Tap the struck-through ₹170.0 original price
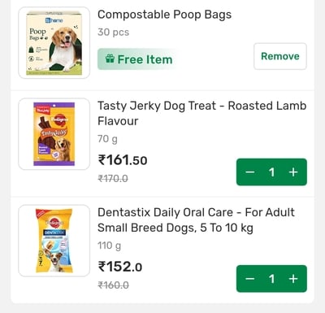This screenshot has height=313, width=325. (x=113, y=179)
